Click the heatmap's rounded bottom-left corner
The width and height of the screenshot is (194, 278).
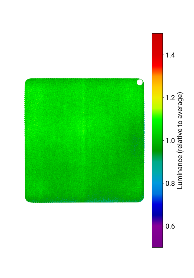(x=28, y=200)
